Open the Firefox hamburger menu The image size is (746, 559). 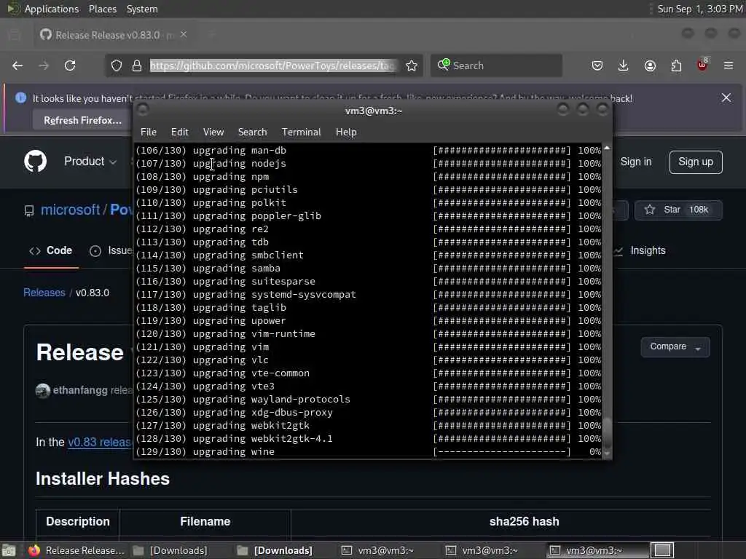point(729,66)
